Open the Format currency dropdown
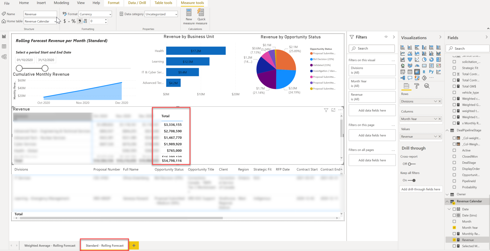 point(95,14)
